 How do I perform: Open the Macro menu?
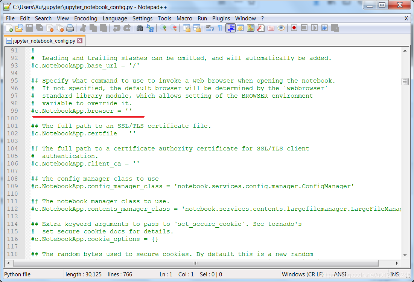(184, 18)
